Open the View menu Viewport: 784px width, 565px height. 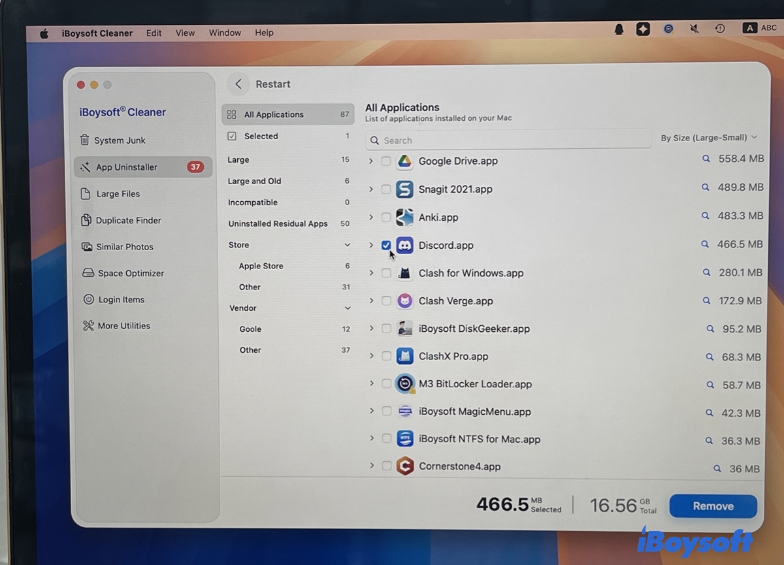[x=186, y=33]
